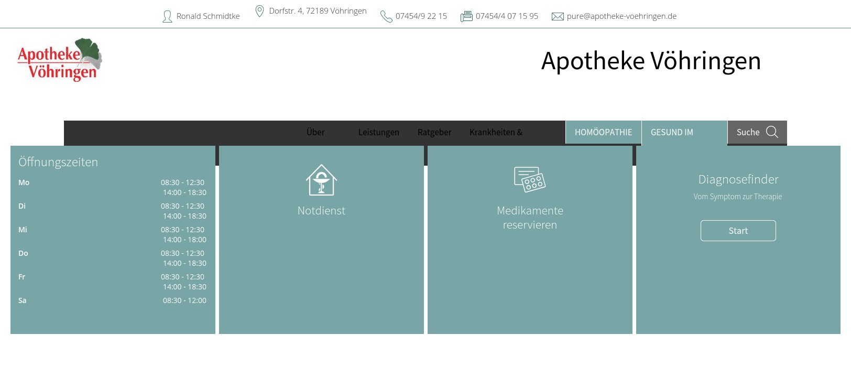Click the Dorfstr. 4, 72189 Vöhringen address
The height and width of the screenshot is (367, 851).
coord(318,11)
